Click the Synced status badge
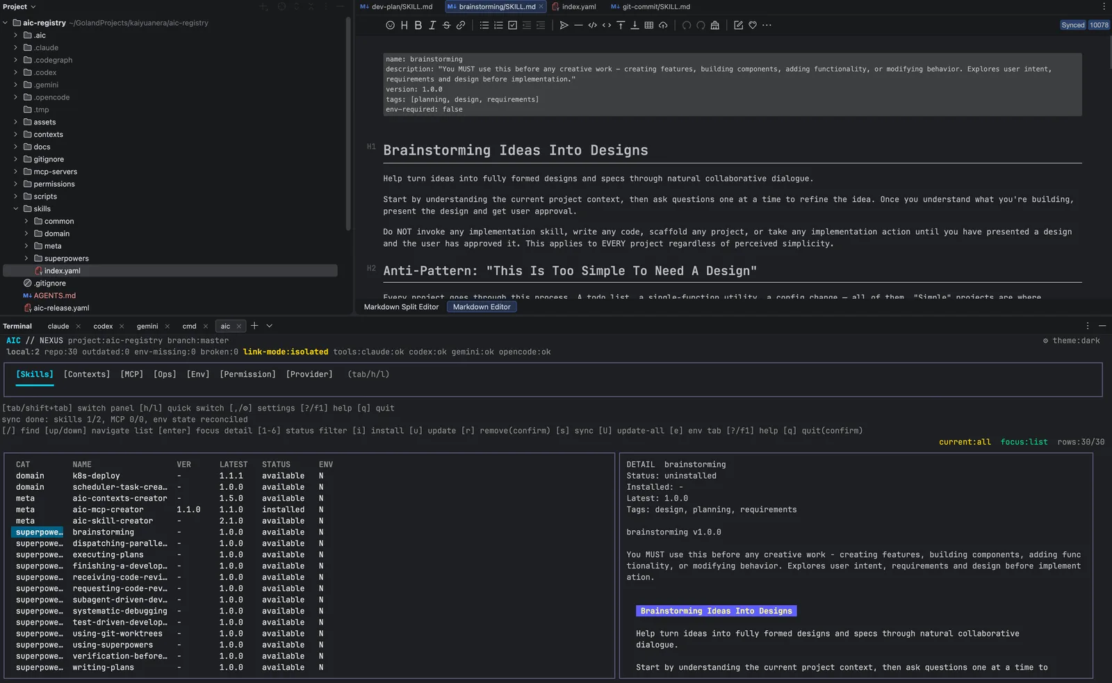 (1073, 25)
